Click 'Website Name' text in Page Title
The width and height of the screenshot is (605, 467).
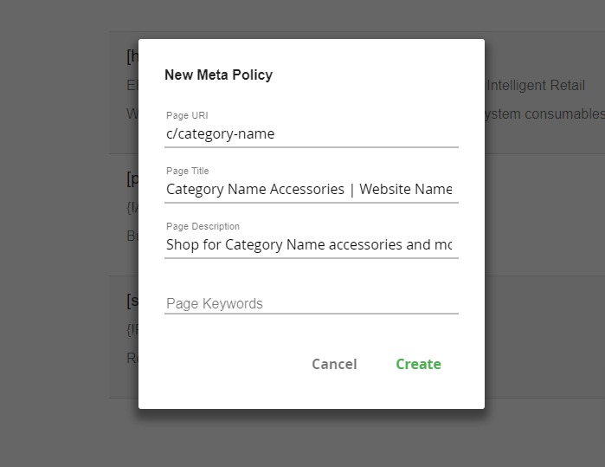[x=406, y=189]
